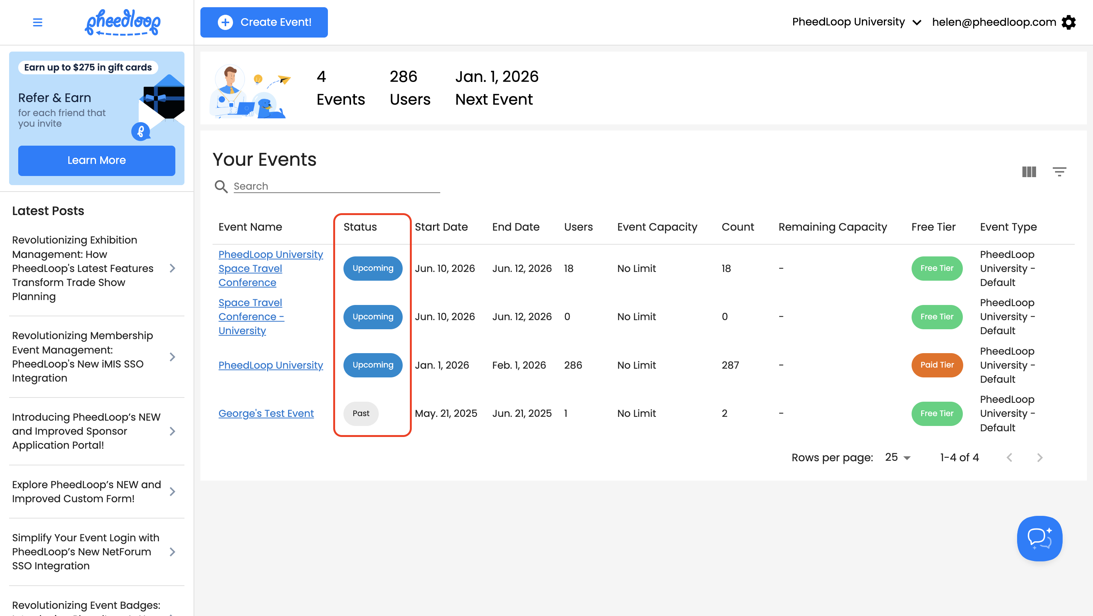The width and height of the screenshot is (1093, 616).
Task: Open the column visibility icon
Action: coord(1029,172)
